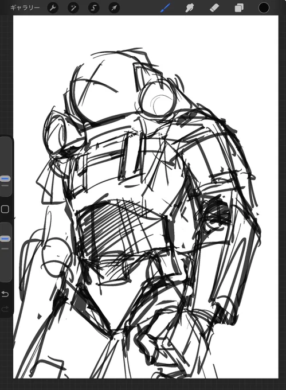
Task: Redo the last undone stroke
Action: click(x=5, y=309)
